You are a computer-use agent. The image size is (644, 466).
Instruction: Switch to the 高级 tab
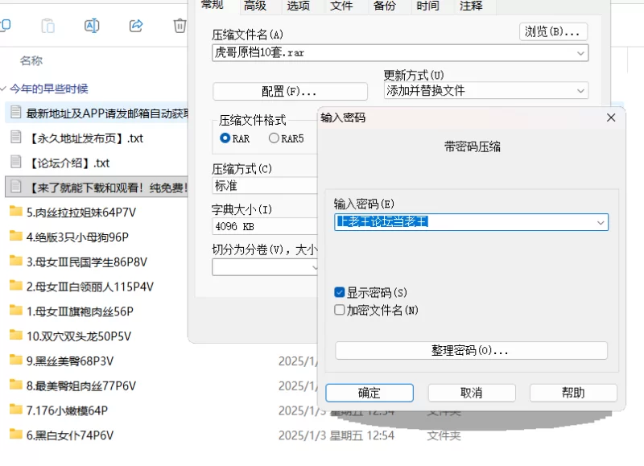[255, 6]
